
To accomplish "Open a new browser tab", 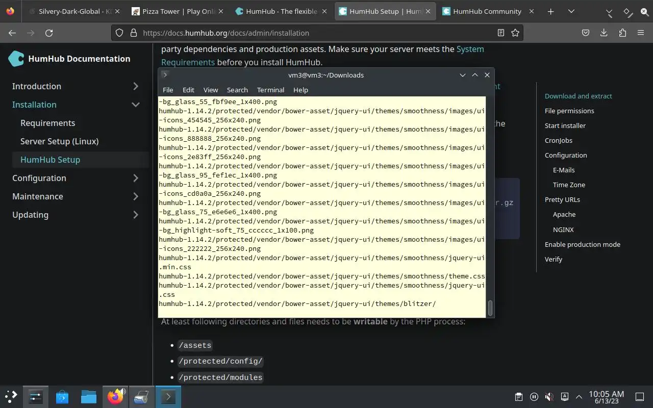I will [x=551, y=11].
